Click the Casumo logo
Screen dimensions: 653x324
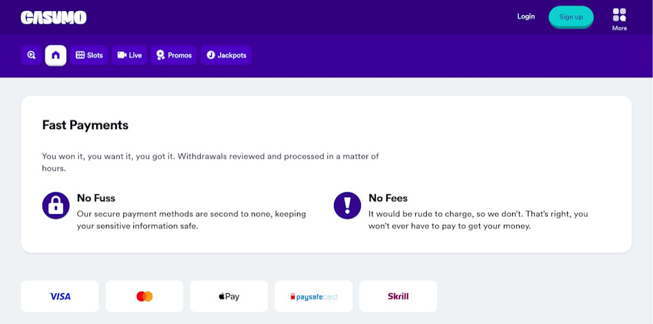[54, 17]
